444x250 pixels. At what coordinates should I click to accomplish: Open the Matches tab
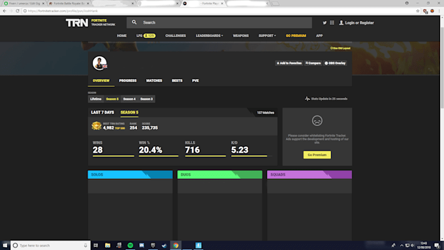click(x=154, y=81)
